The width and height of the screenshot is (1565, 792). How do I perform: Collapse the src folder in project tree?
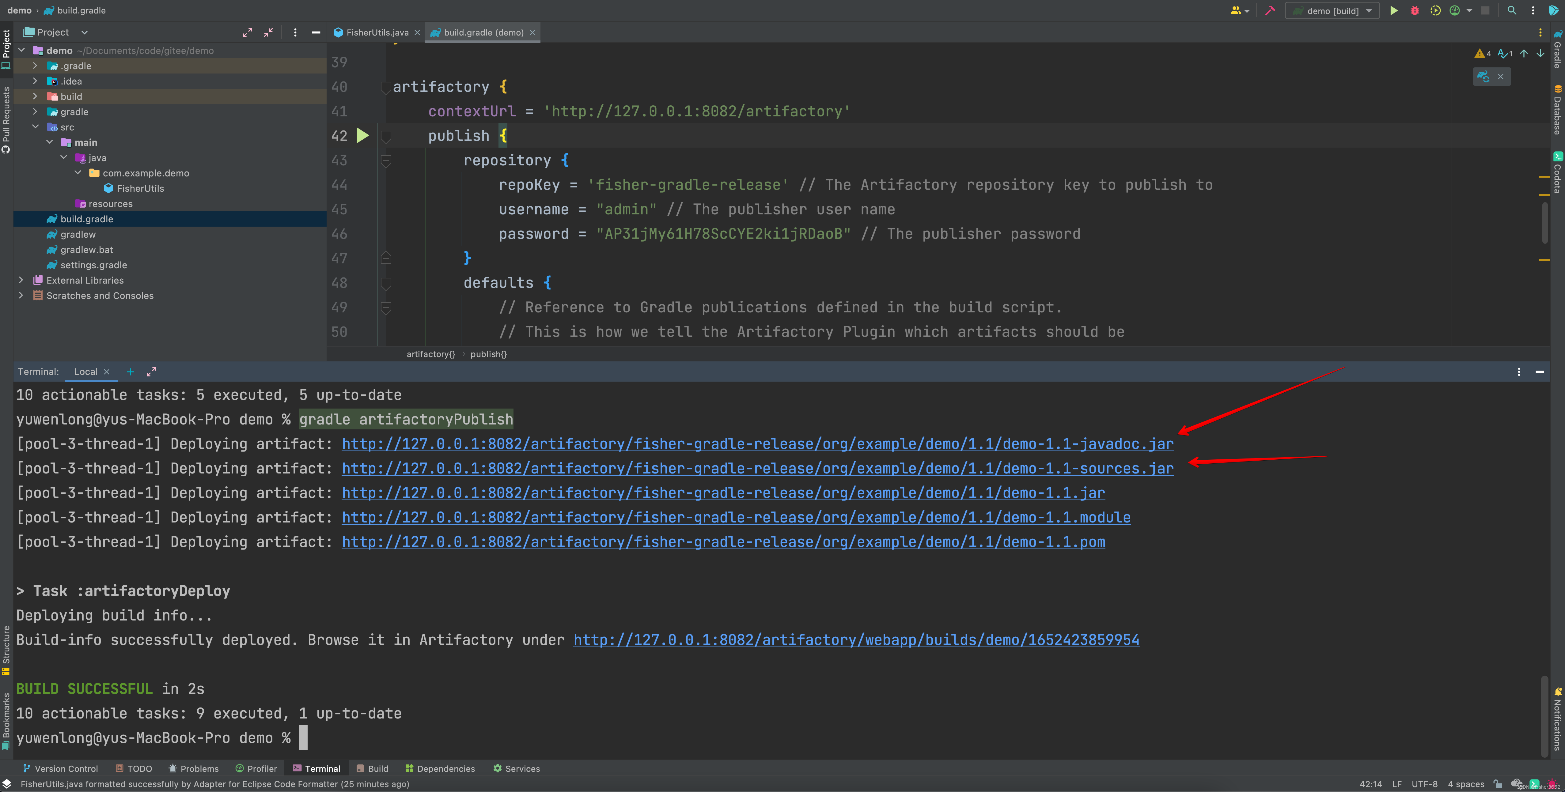click(35, 127)
